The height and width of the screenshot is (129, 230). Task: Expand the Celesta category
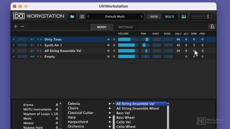point(110,104)
